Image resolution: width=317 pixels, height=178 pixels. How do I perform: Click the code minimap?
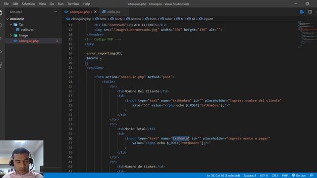[x=307, y=34]
